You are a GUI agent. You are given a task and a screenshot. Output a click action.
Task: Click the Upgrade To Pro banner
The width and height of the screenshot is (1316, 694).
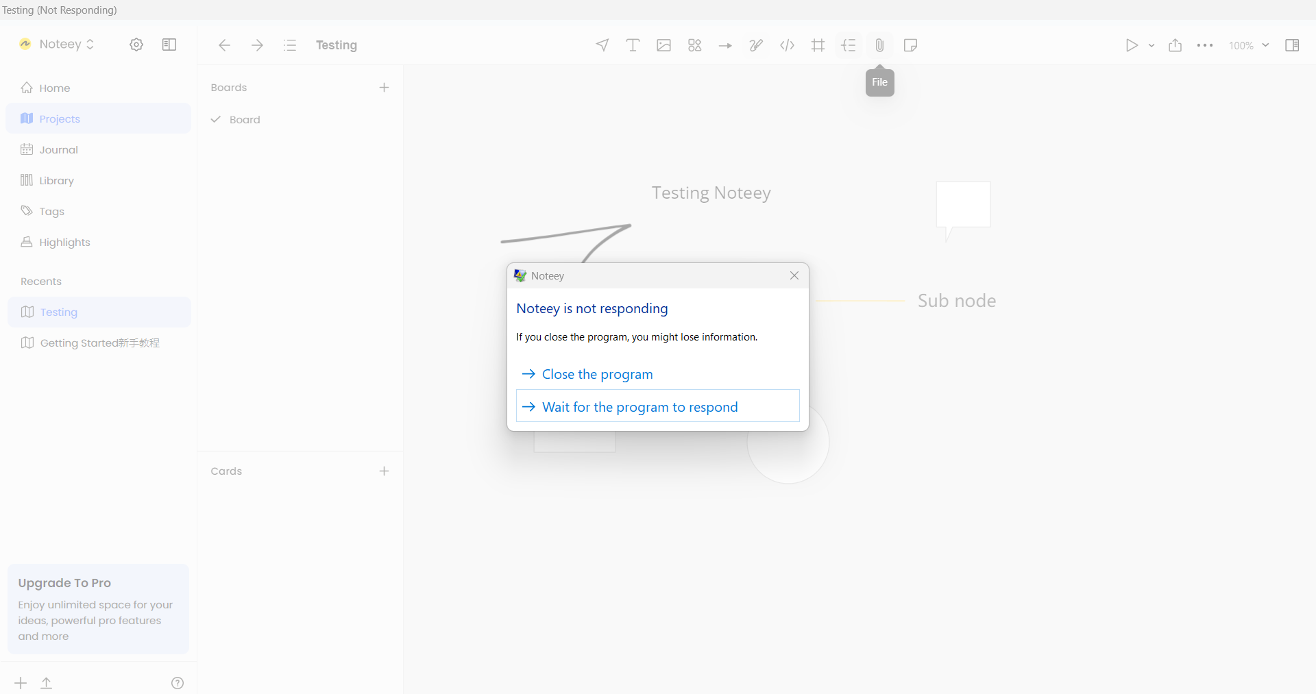point(98,609)
